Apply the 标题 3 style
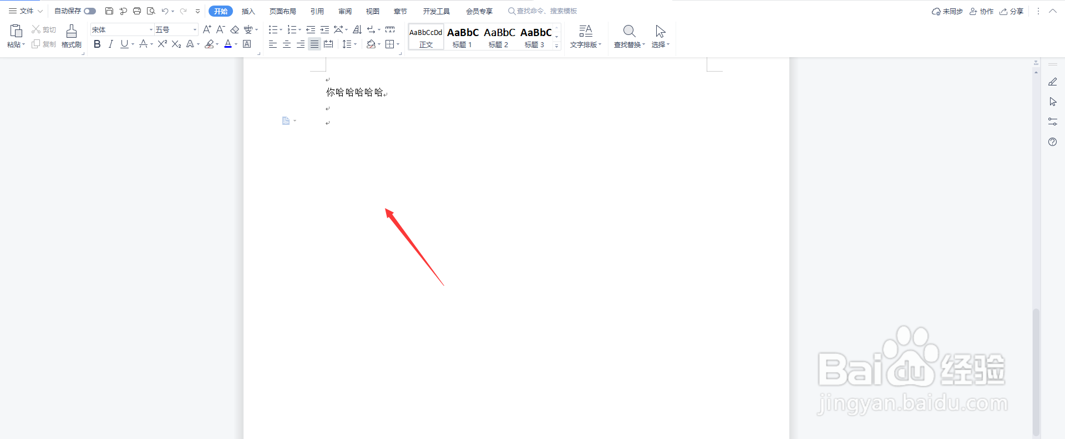The height and width of the screenshot is (439, 1065). click(x=535, y=37)
